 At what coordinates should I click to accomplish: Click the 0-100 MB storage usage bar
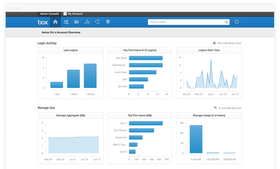196,139
